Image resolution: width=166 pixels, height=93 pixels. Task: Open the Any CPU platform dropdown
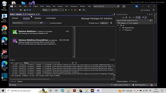coord(58,10)
